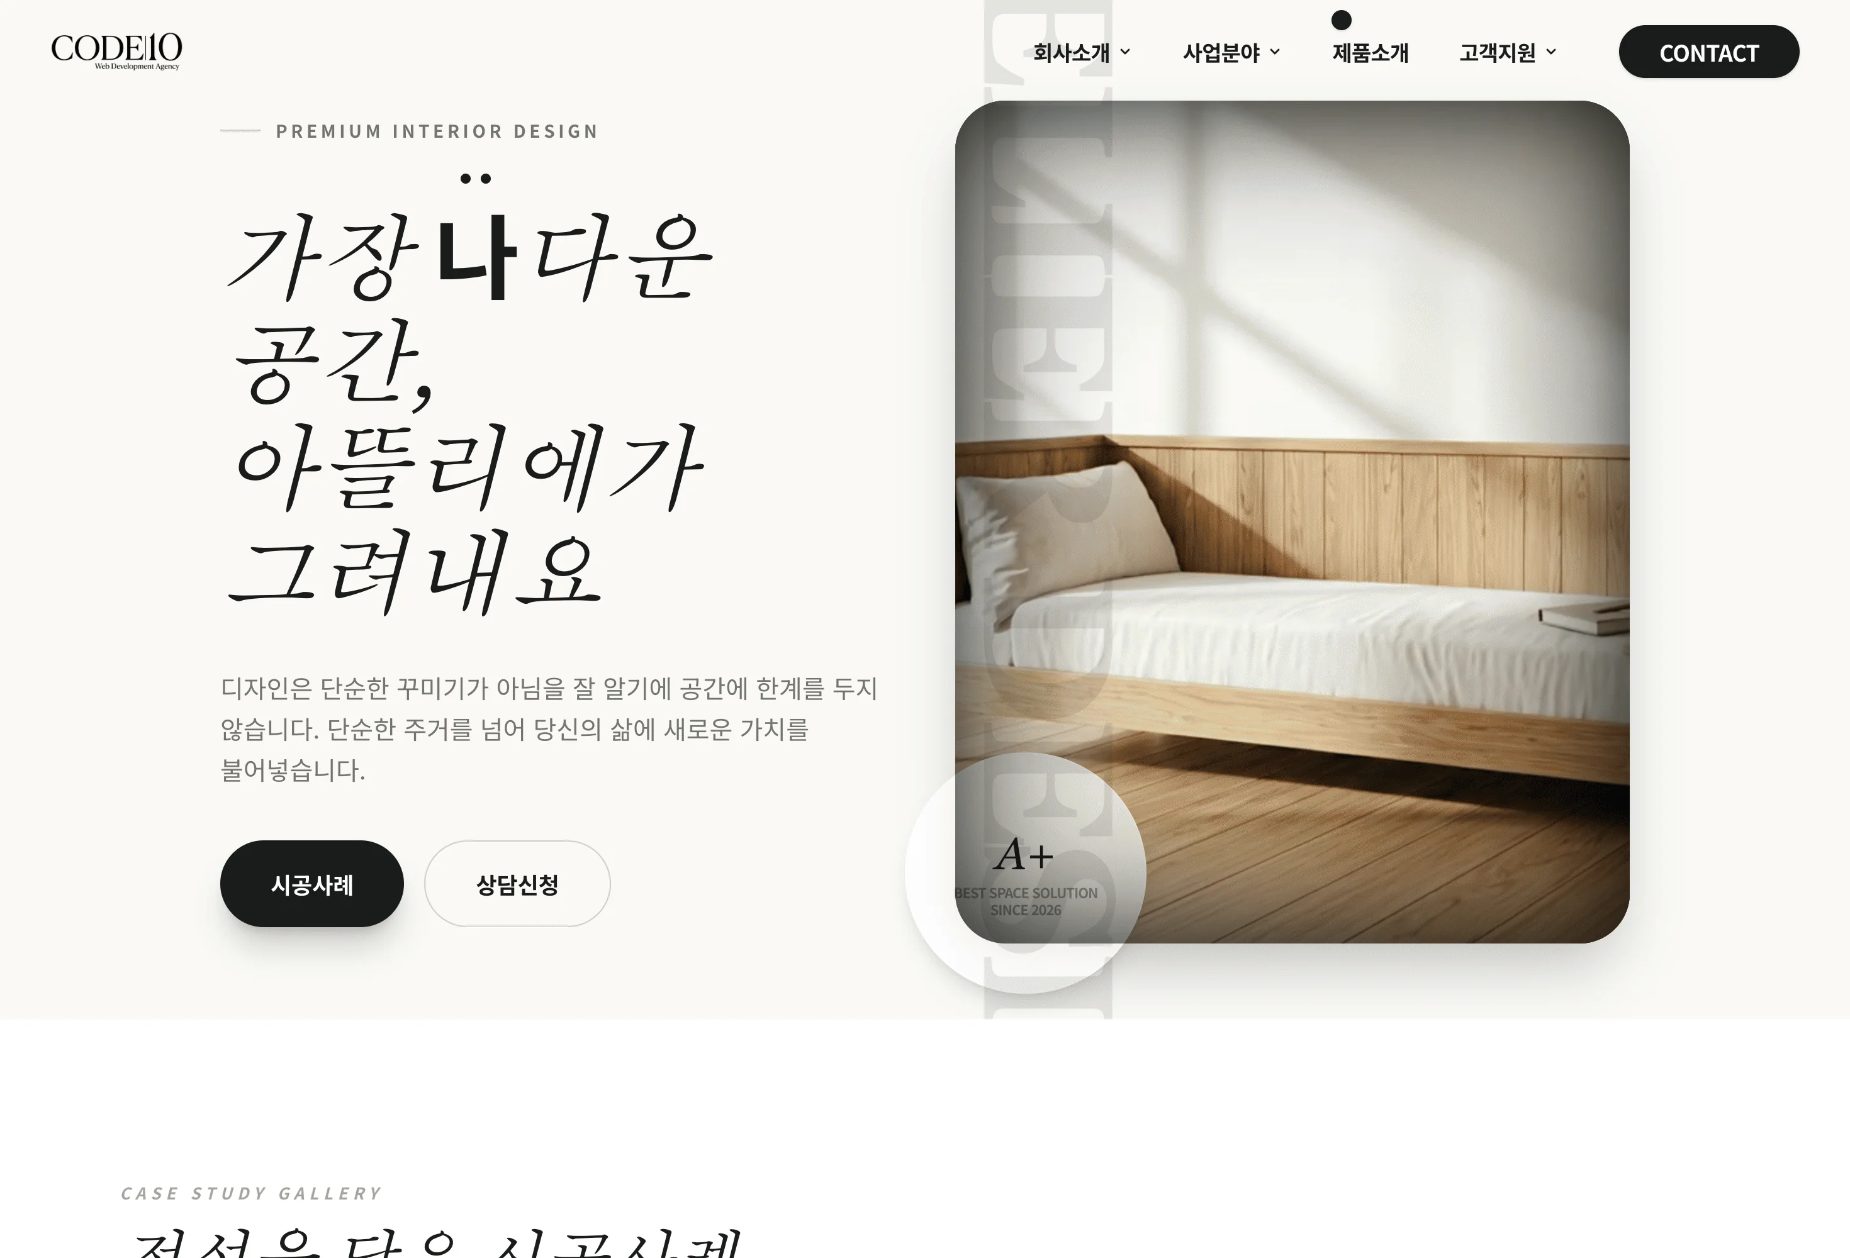Open the 제품소개 menu item
The height and width of the screenshot is (1258, 1850).
click(x=1370, y=52)
